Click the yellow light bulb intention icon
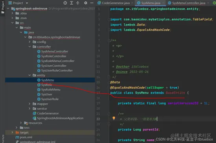 tap(114, 118)
